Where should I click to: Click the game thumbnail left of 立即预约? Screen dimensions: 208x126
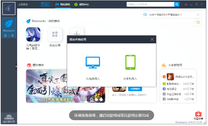[119, 89]
